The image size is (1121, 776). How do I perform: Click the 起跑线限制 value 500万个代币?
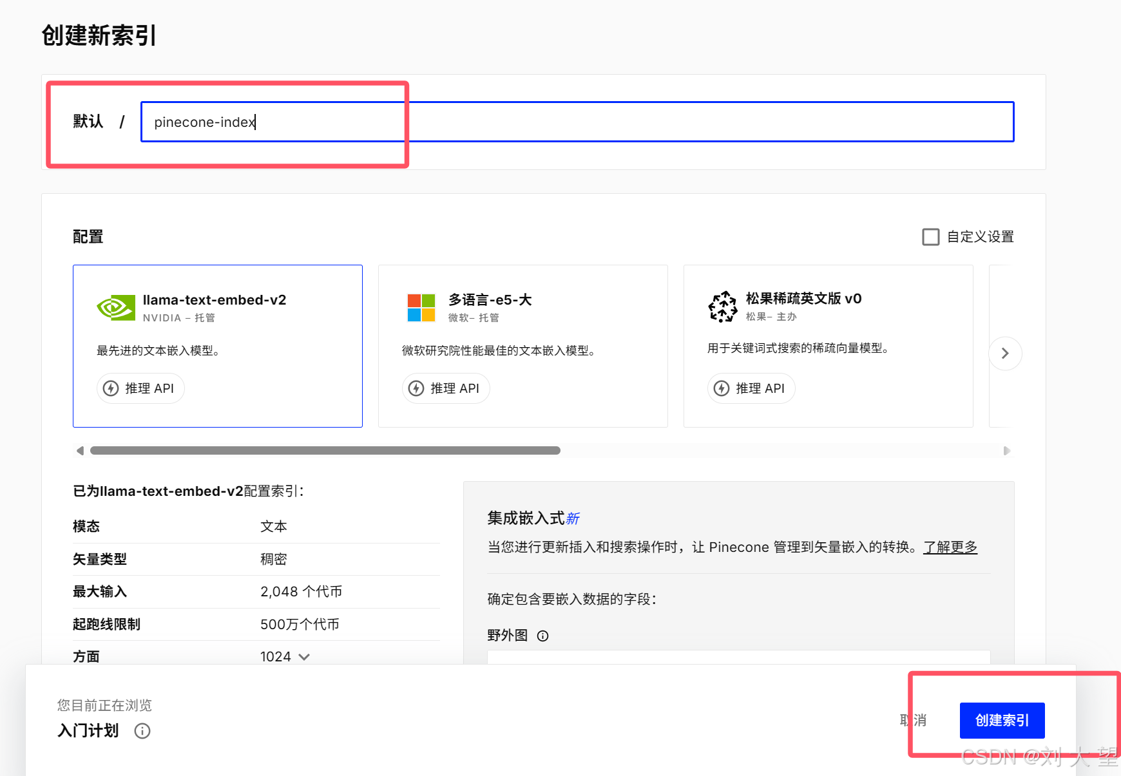[x=300, y=625]
